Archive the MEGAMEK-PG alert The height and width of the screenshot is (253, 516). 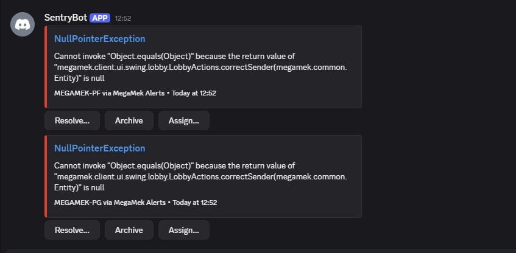[129, 230]
